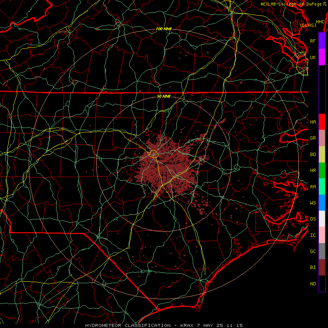328x328 pixels.
Task: Click the 'RA' legend label text
Action: tap(313, 187)
